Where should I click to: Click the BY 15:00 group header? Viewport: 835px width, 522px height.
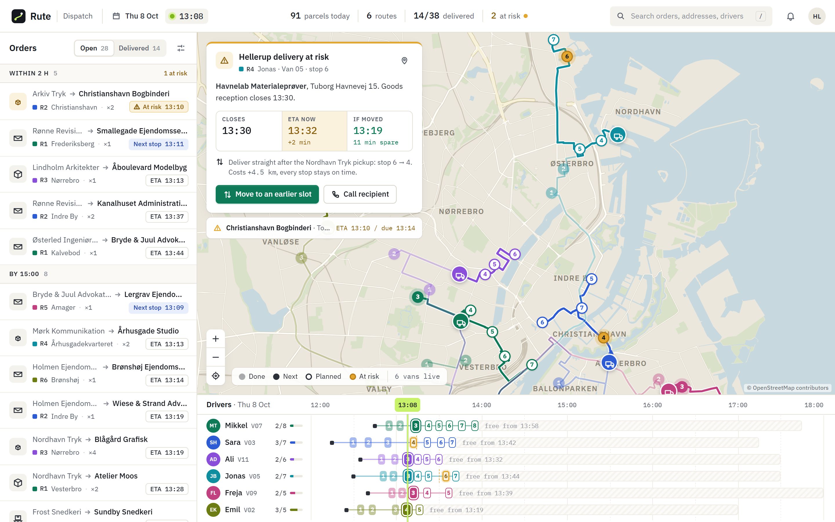tap(98, 274)
